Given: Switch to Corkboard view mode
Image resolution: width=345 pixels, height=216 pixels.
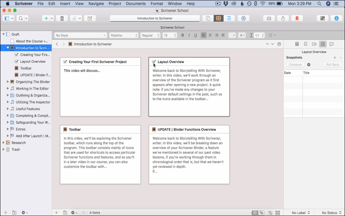Looking at the screenshot, I should coord(218,18).
